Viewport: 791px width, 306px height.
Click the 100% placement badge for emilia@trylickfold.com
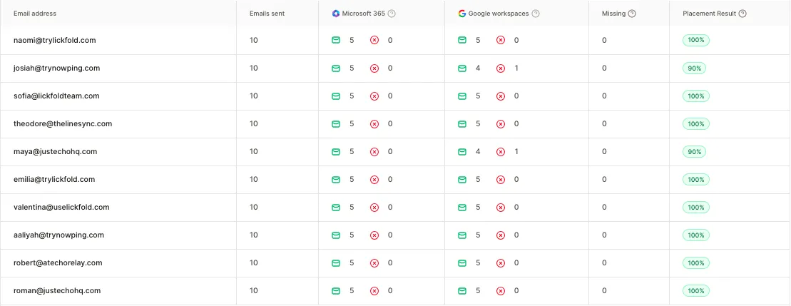point(695,180)
